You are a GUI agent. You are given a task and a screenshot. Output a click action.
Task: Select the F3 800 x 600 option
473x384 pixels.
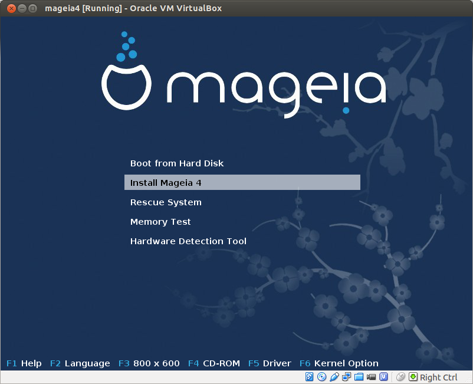coord(148,363)
